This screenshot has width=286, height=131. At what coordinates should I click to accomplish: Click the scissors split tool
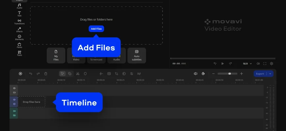click(x=78, y=74)
